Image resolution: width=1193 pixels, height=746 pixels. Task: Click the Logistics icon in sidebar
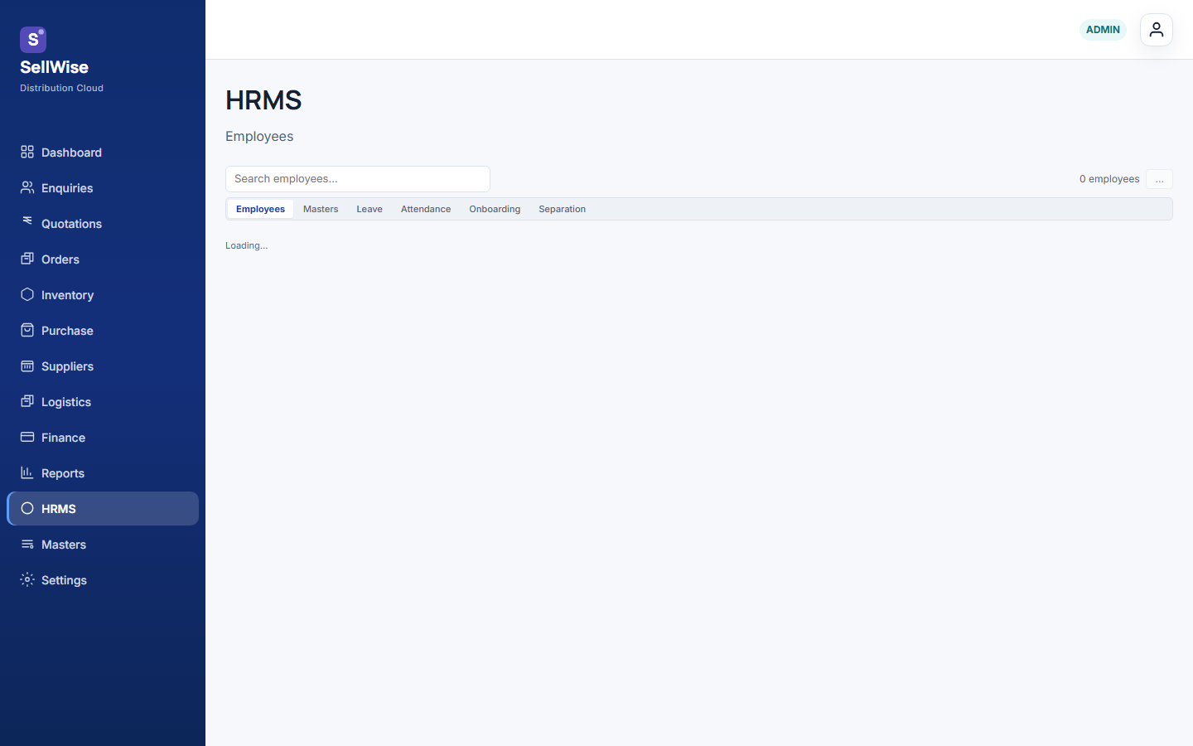click(x=27, y=401)
